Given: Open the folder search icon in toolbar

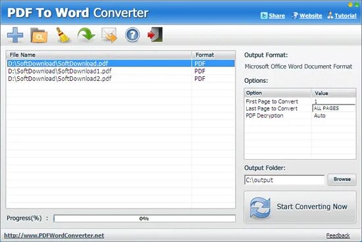Looking at the screenshot, I should coord(39,36).
